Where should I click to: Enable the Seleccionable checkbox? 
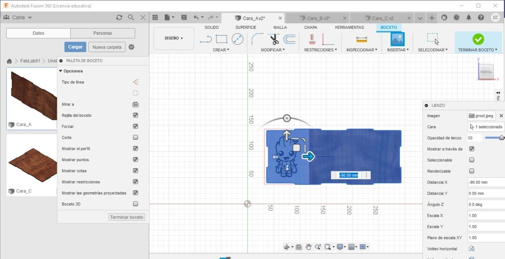point(471,160)
